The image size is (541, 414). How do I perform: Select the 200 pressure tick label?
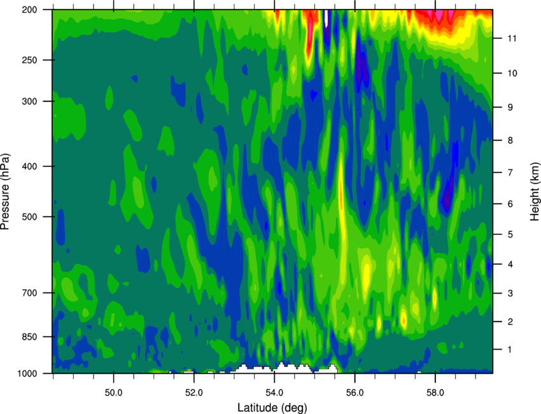tap(29, 10)
